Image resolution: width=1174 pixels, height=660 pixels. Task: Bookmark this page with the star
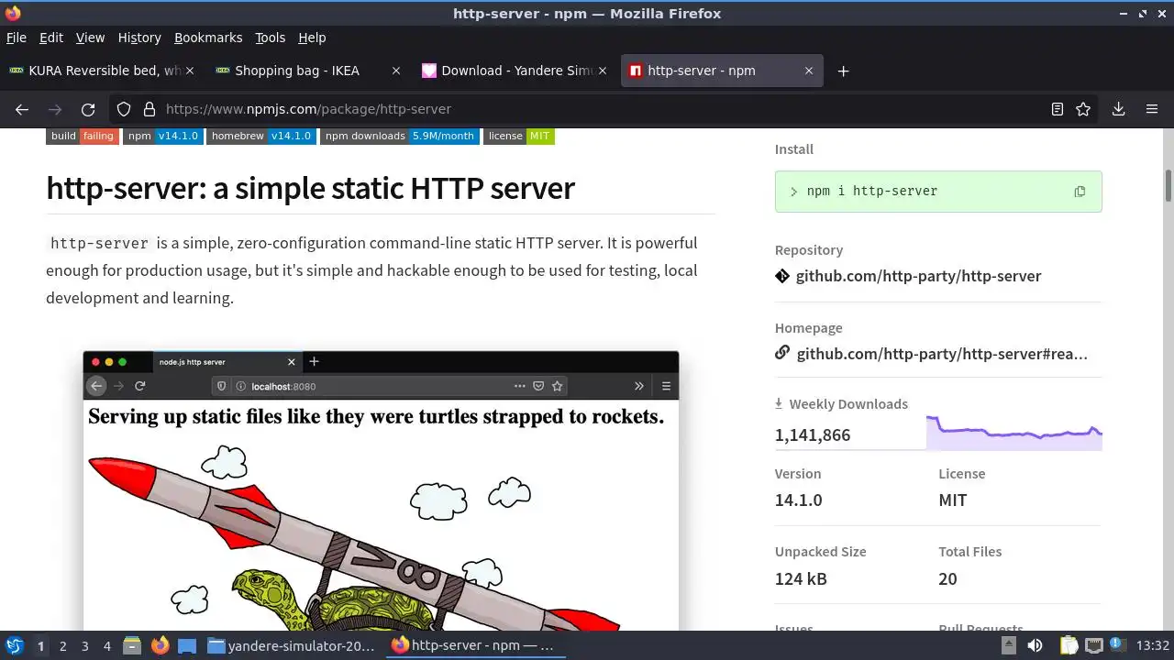tap(1083, 109)
